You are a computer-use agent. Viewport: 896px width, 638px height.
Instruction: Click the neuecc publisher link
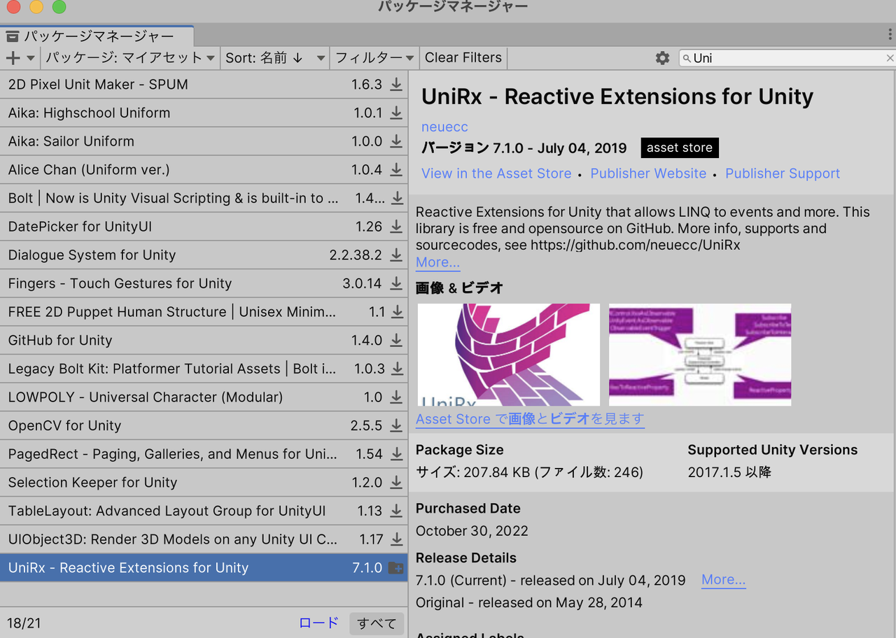point(444,127)
